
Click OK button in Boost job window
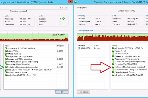pyautogui.click(x=62, y=92)
